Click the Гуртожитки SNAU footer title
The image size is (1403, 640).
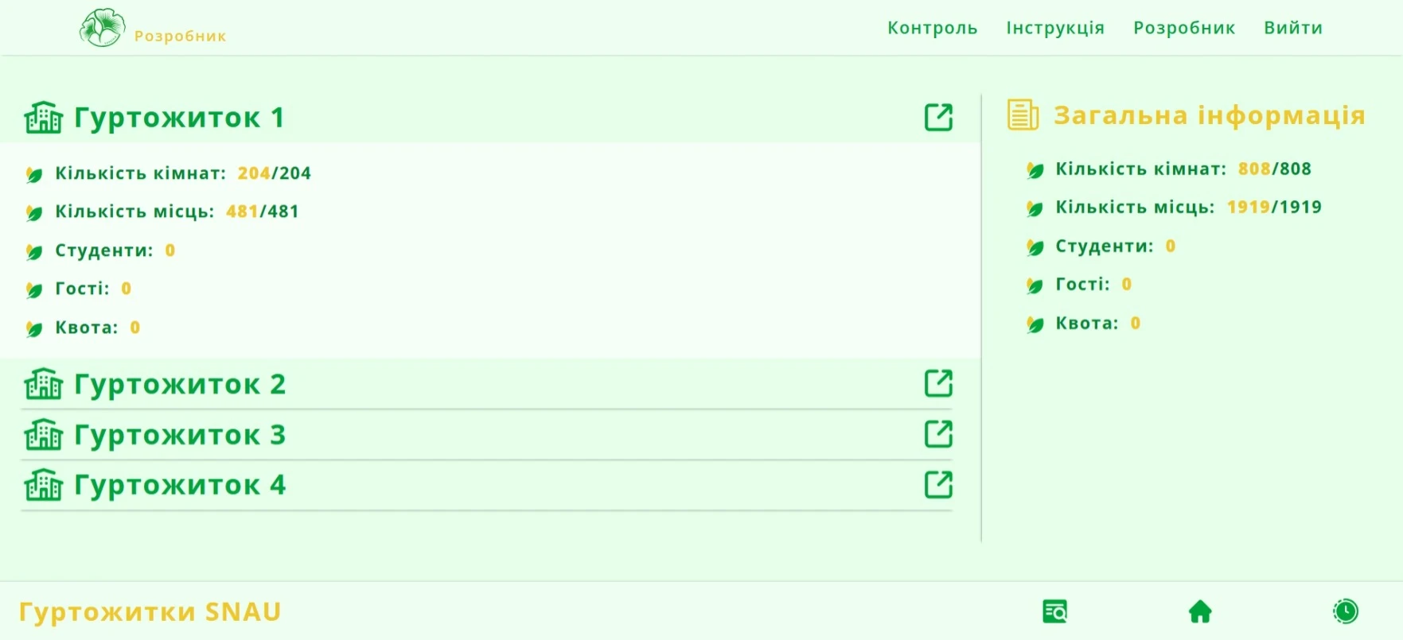pyautogui.click(x=150, y=611)
